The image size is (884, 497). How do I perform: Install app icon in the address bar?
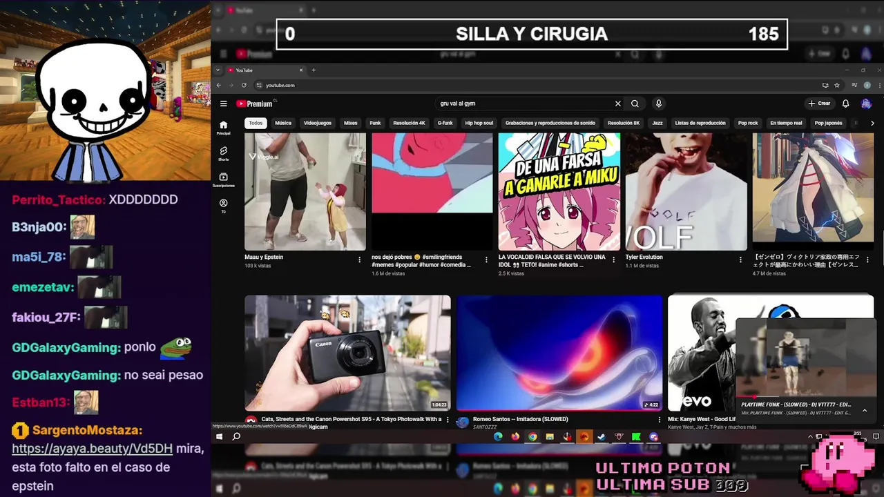click(x=825, y=85)
